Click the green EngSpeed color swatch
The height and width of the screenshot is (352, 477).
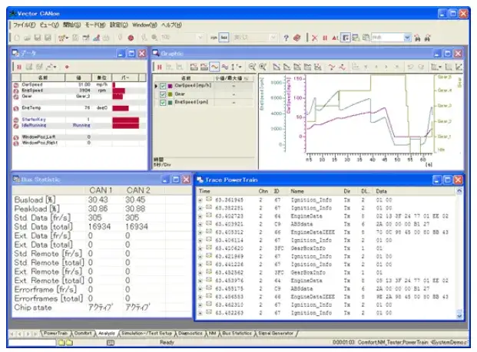170,103
